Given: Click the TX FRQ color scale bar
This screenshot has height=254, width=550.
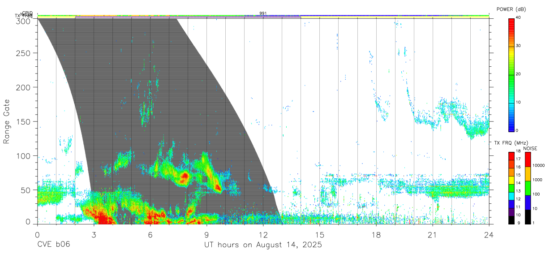Looking at the screenshot, I should point(511,187).
